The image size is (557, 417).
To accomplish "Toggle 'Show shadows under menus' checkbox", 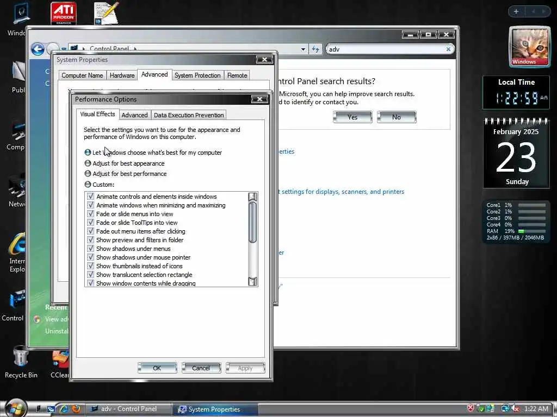I will (x=91, y=249).
